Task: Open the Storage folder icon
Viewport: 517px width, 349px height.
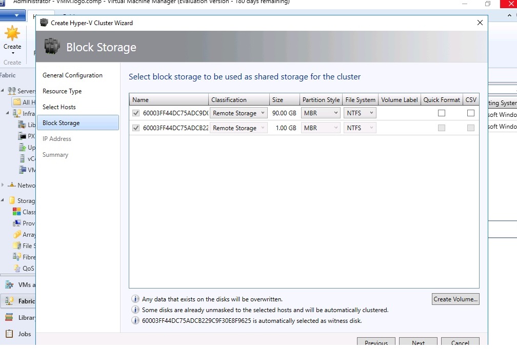Action: (x=12, y=200)
